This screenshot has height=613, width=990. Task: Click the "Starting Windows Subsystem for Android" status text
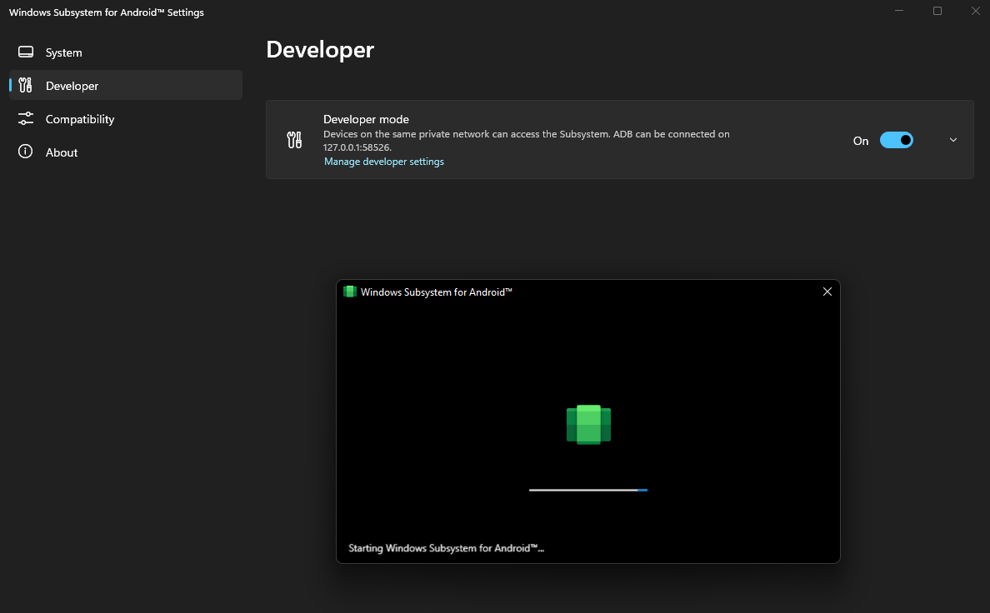pos(447,548)
